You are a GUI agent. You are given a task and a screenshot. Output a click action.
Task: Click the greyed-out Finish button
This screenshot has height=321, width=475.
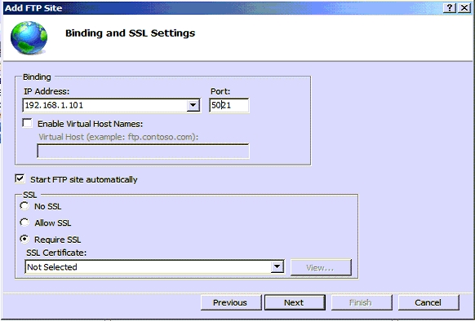coord(362,302)
